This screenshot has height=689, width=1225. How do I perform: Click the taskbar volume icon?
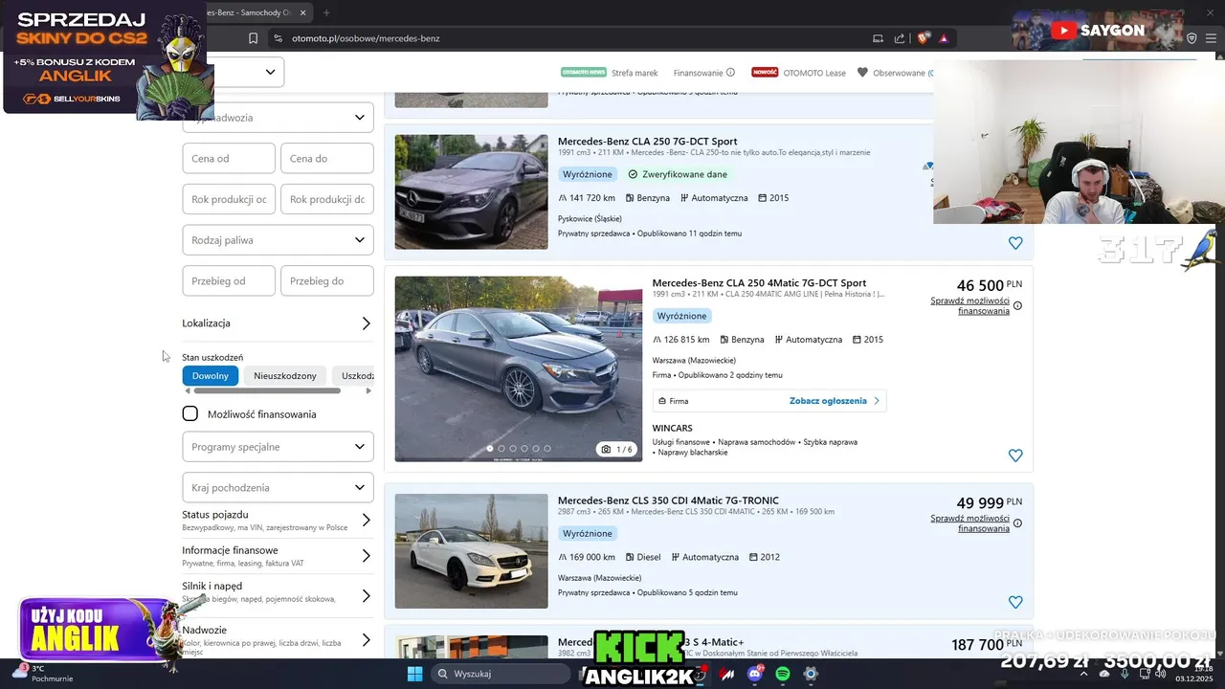coord(1161,674)
